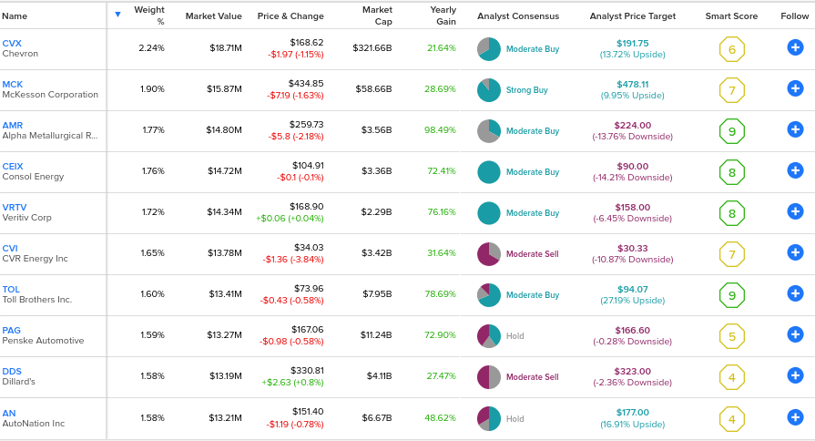Sort by the Yearly Gain column header
Viewport: 815px width, 441px height.
pyautogui.click(x=443, y=15)
